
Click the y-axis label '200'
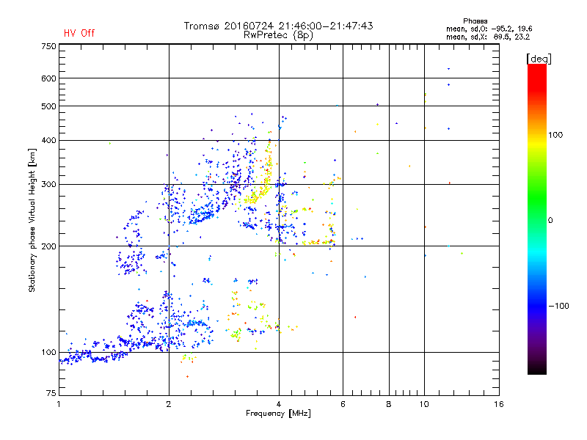pyautogui.click(x=48, y=246)
